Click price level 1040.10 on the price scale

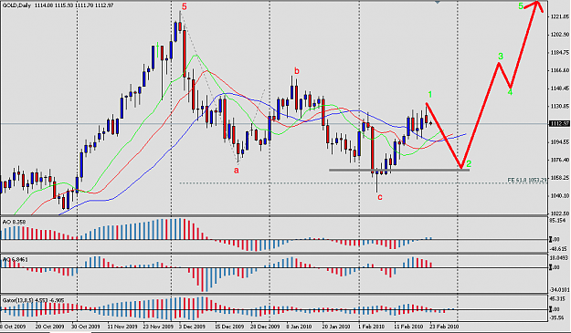click(560, 196)
